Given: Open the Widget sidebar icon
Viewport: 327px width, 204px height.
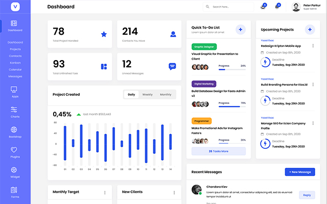Looking at the screenshot, I should 14,170.
